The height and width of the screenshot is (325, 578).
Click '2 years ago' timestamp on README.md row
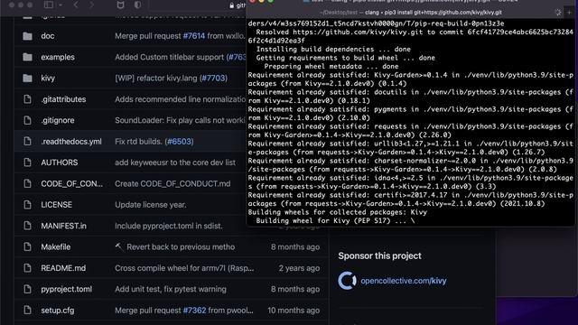tap(299, 268)
